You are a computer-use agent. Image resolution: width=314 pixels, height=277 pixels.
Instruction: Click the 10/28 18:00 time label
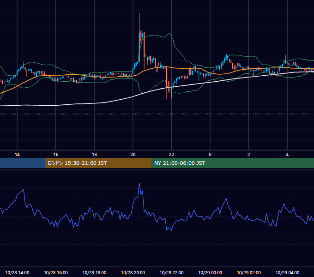click(94, 272)
